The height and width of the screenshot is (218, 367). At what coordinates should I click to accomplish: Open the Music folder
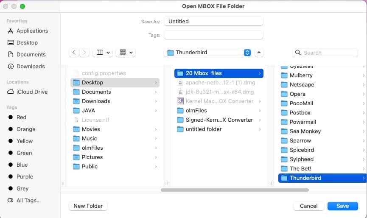coord(115,138)
